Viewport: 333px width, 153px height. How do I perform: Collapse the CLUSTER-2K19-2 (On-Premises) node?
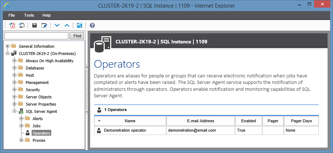[x=8, y=54]
